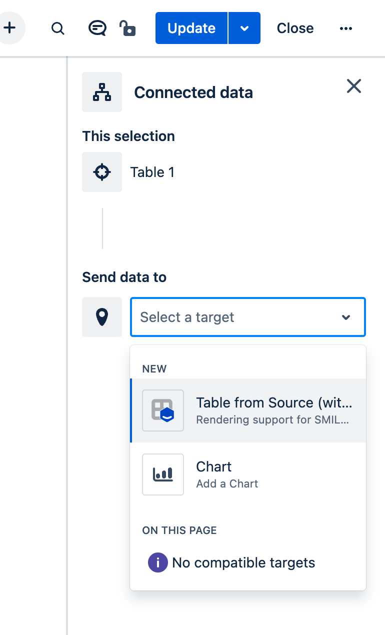This screenshot has width=385, height=635.
Task: Click the Select a target chevron arrow
Action: [x=346, y=317]
